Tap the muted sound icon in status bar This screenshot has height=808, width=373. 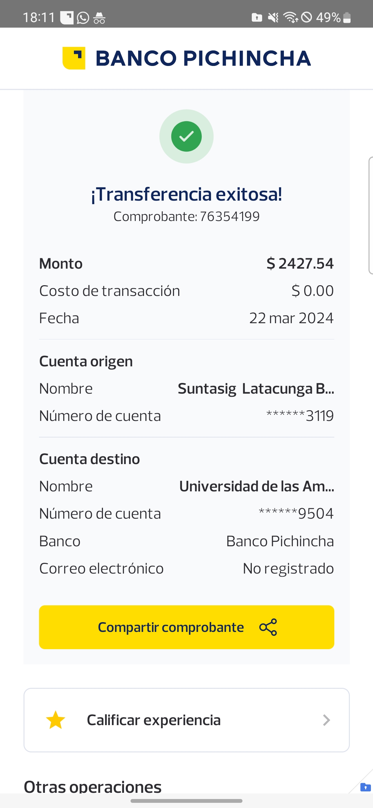pos(273,17)
